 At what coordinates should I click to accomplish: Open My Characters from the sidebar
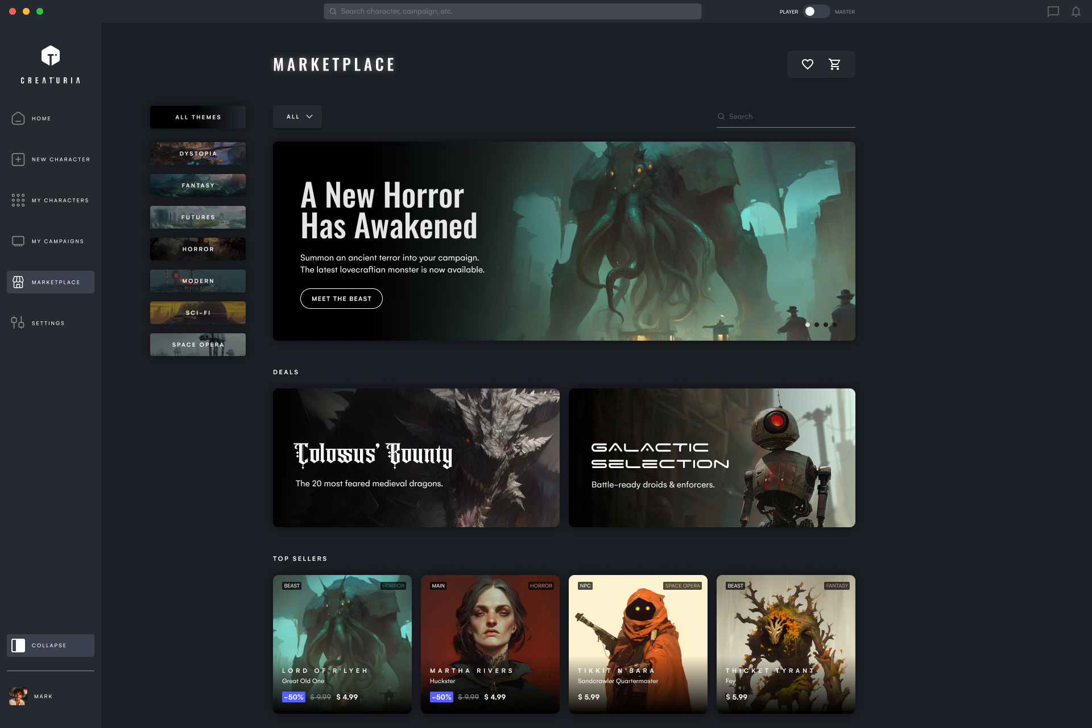pyautogui.click(x=18, y=200)
